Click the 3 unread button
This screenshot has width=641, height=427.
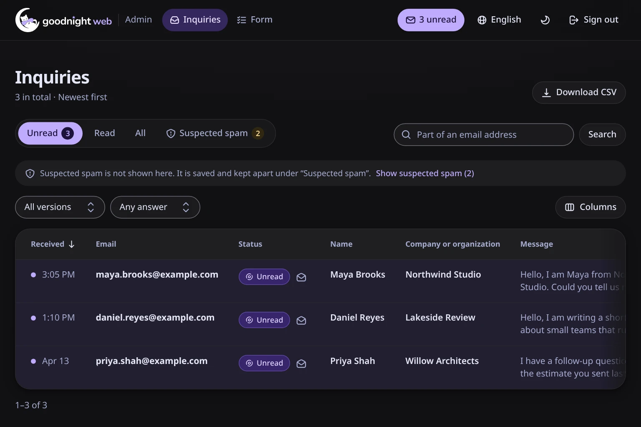431,20
